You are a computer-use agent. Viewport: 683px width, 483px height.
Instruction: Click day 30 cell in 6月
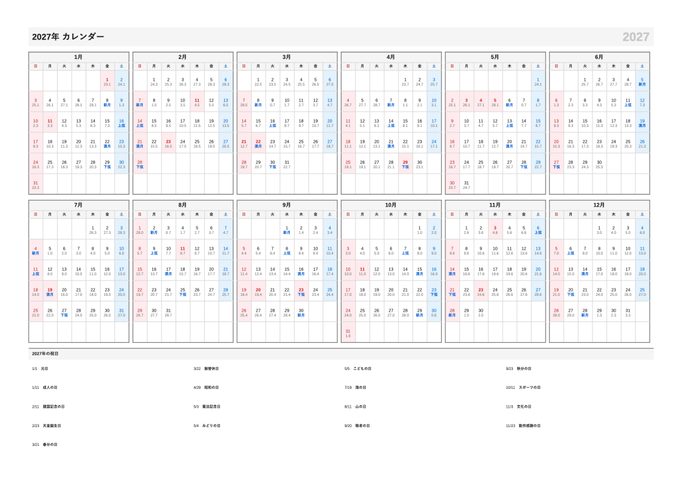click(x=599, y=164)
